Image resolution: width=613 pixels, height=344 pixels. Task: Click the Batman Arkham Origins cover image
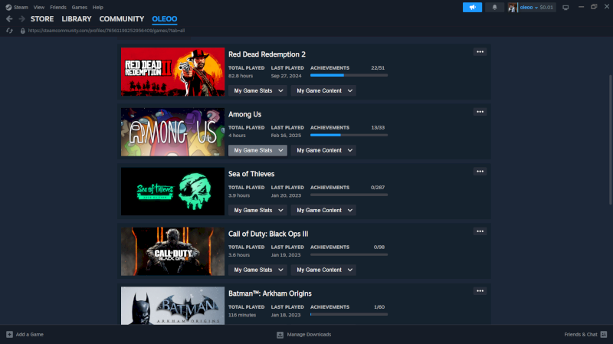(173, 306)
